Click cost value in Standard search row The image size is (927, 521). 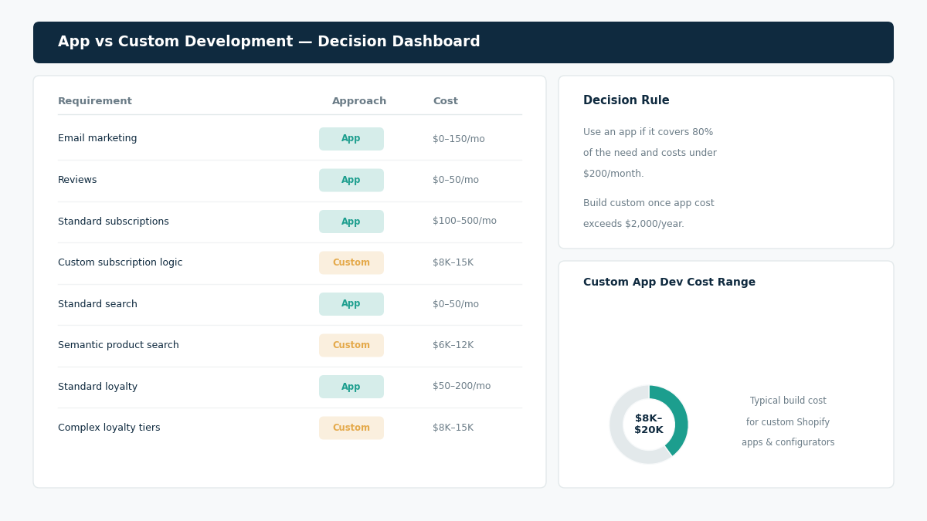click(456, 304)
